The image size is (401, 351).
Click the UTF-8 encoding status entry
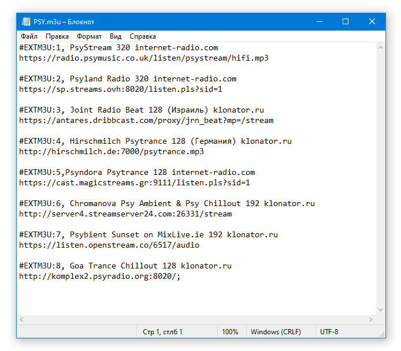pyautogui.click(x=329, y=331)
